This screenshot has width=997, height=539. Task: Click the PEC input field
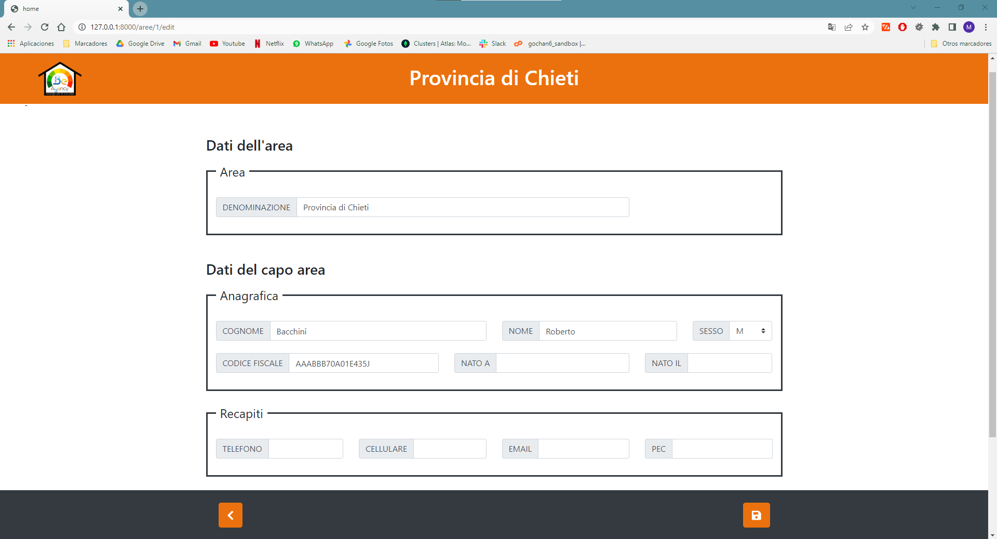pyautogui.click(x=722, y=449)
